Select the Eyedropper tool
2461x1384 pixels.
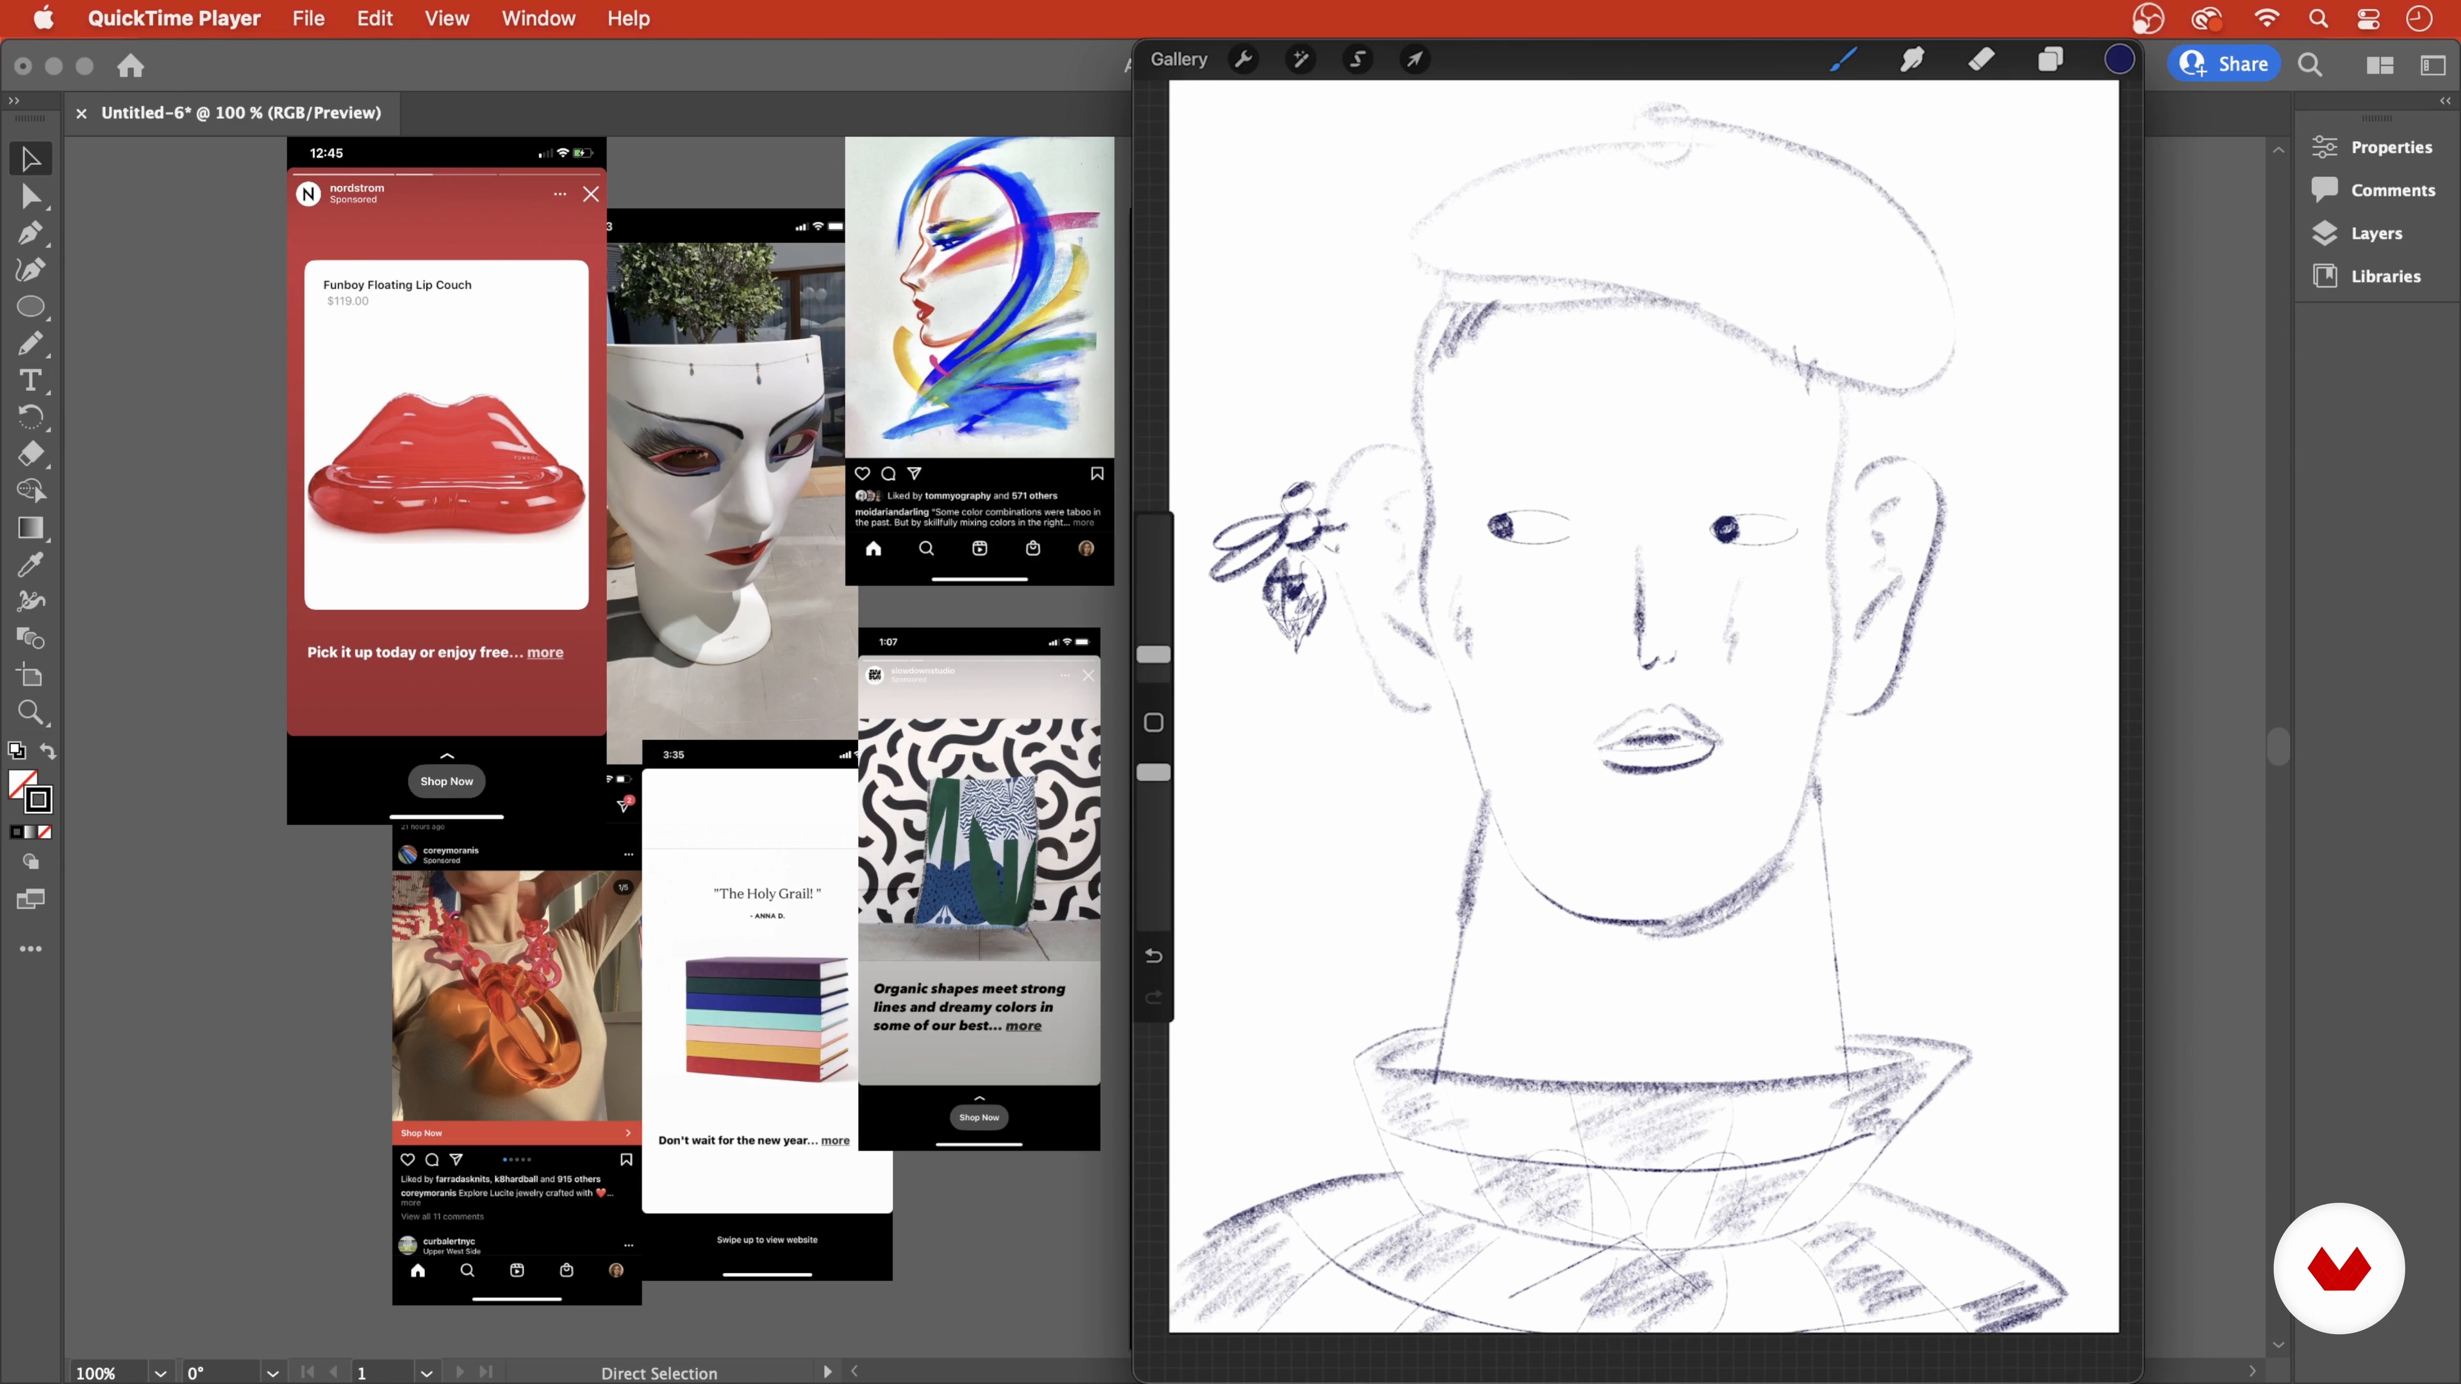coord(31,564)
